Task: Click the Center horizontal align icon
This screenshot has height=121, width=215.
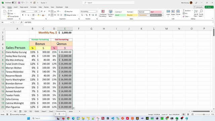Action: [x=52, y=15]
